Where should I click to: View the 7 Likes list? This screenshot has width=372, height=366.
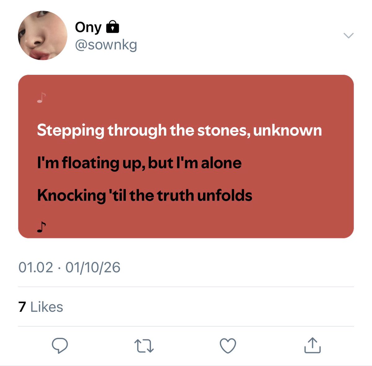pos(41,307)
